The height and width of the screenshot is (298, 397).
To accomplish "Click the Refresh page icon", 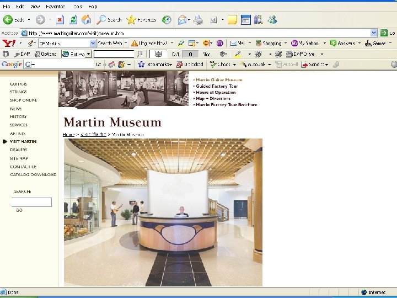I will (x=73, y=19).
